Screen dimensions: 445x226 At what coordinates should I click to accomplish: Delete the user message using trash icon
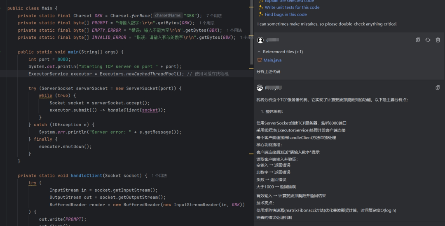[438, 40]
